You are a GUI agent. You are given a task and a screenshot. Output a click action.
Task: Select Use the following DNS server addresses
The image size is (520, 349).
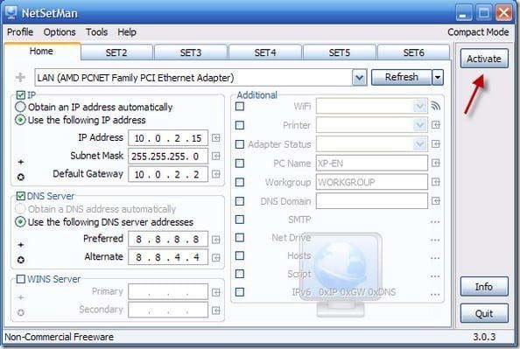(x=20, y=221)
